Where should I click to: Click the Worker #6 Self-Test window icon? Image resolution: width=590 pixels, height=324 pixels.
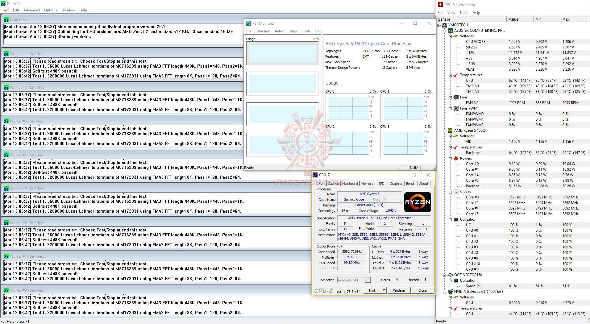(x=6, y=222)
